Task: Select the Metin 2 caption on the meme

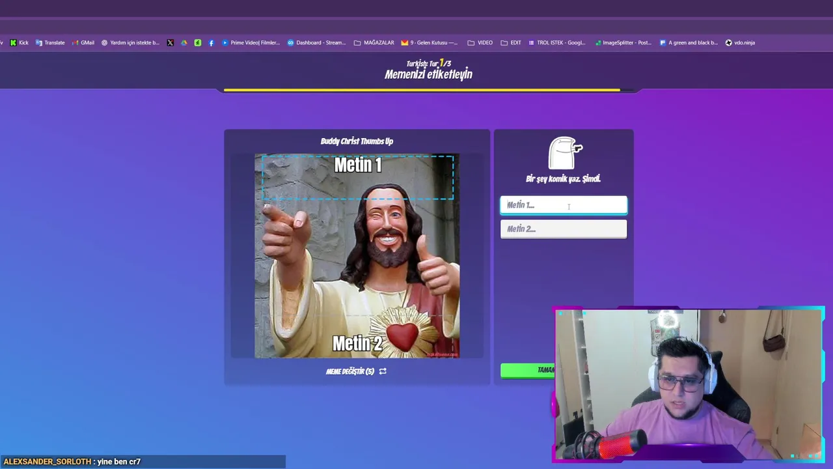Action: [357, 343]
